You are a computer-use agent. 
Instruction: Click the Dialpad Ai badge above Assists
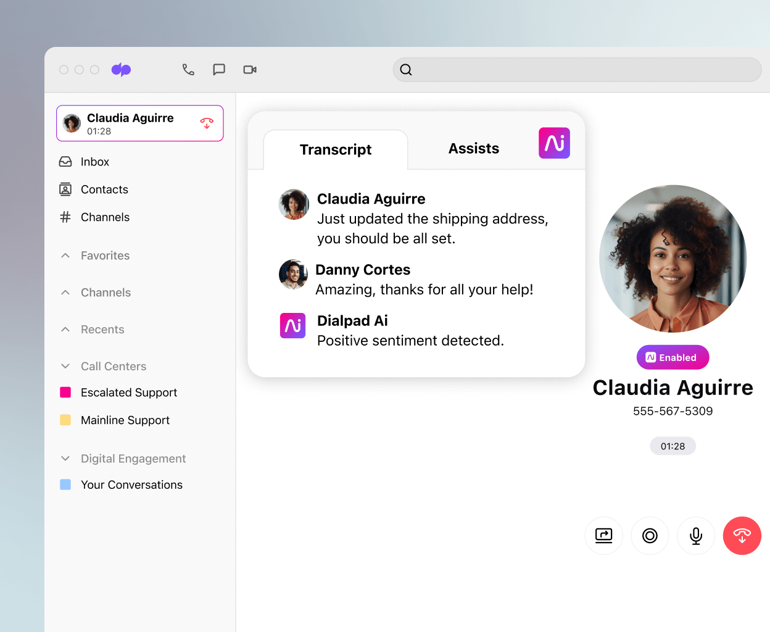point(553,143)
